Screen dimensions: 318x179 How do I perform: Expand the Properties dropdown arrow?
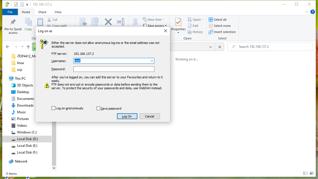178,33
